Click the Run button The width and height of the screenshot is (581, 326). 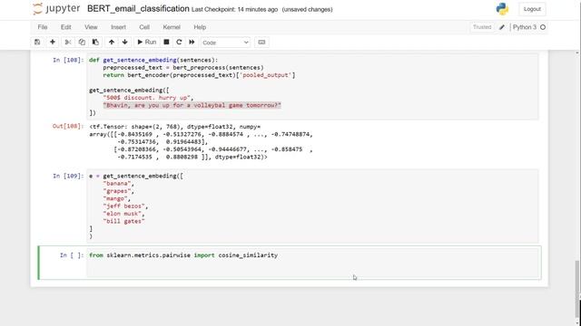pyautogui.click(x=147, y=43)
